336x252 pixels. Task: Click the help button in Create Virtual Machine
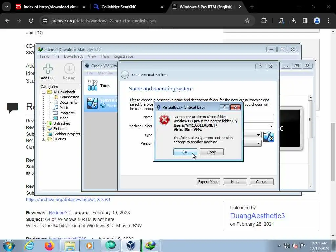click(x=260, y=66)
